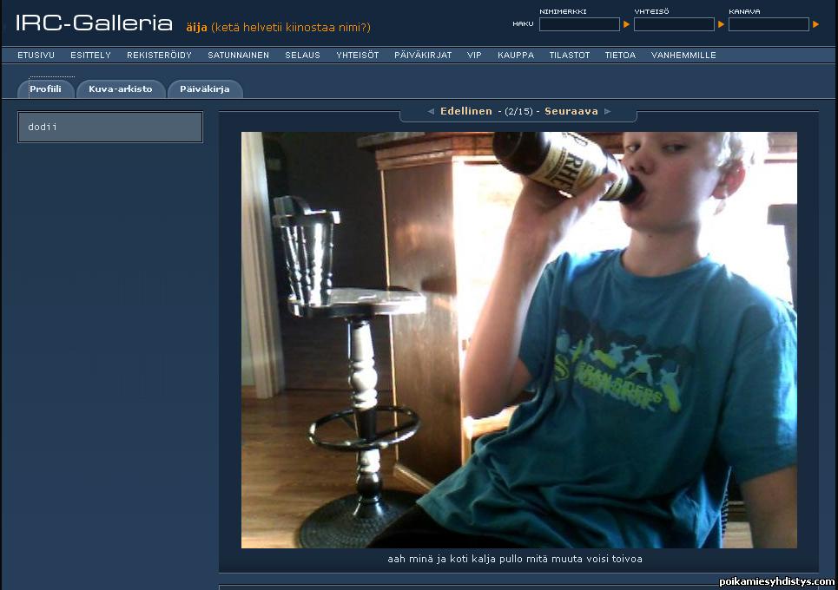Open the Tietoa menu item
The image size is (838, 590).
click(621, 55)
